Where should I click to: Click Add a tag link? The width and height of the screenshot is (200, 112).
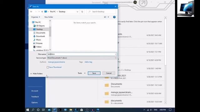[88, 62]
